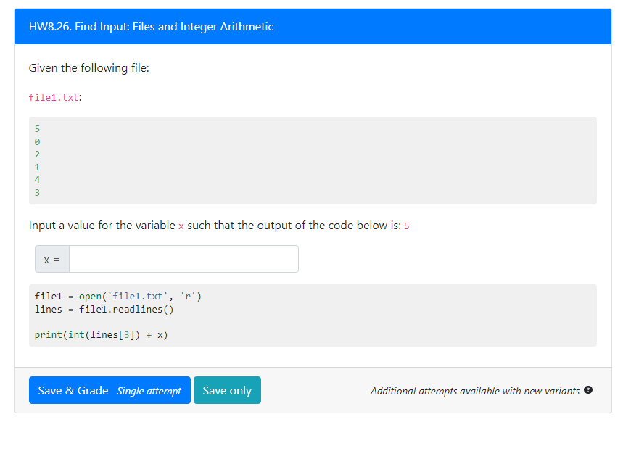Click the expected output value 5

(x=405, y=226)
